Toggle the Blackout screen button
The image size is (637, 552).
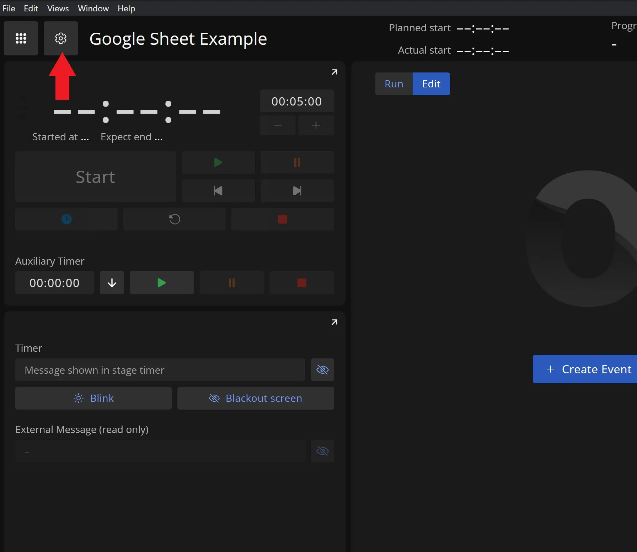256,398
